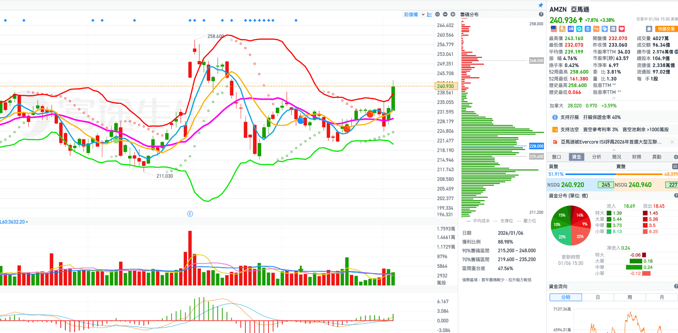This screenshot has width=678, height=333.
Task: Open help for 資金流向 section
Action: pos(676,286)
